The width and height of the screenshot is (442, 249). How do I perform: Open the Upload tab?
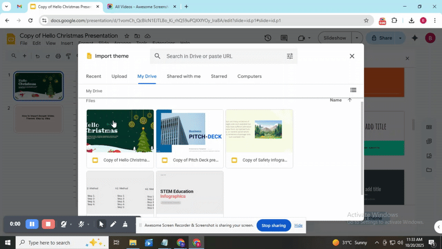119,76
